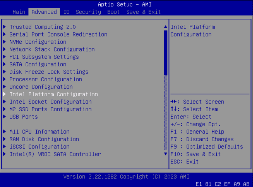Select Intel Socket Configuration

[x=50, y=102]
